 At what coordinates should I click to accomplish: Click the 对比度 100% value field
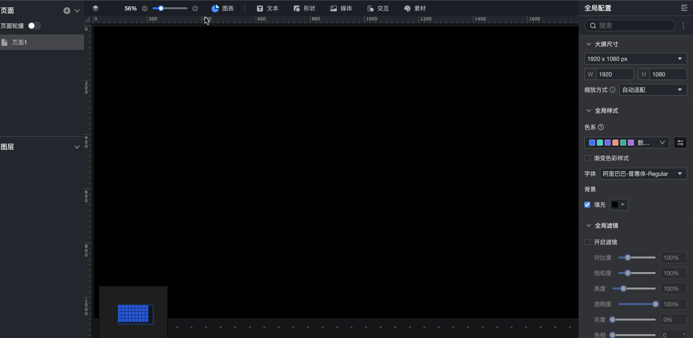(674, 258)
